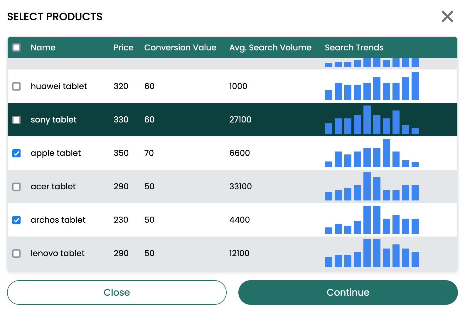Uncheck the apple tablet checkbox

coord(16,153)
